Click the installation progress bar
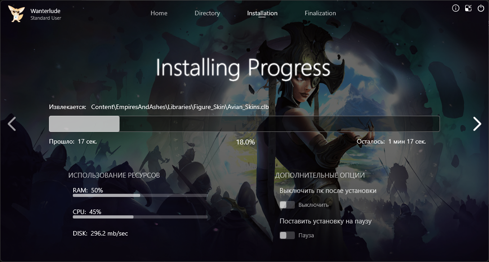The width and height of the screenshot is (489, 262). point(244,124)
